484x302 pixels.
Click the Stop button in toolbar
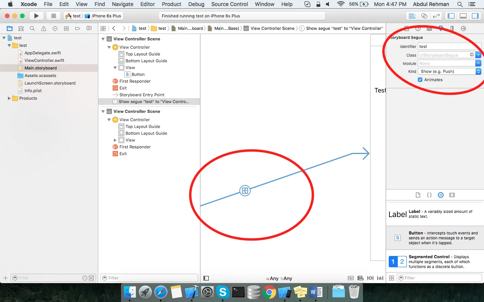(54, 16)
